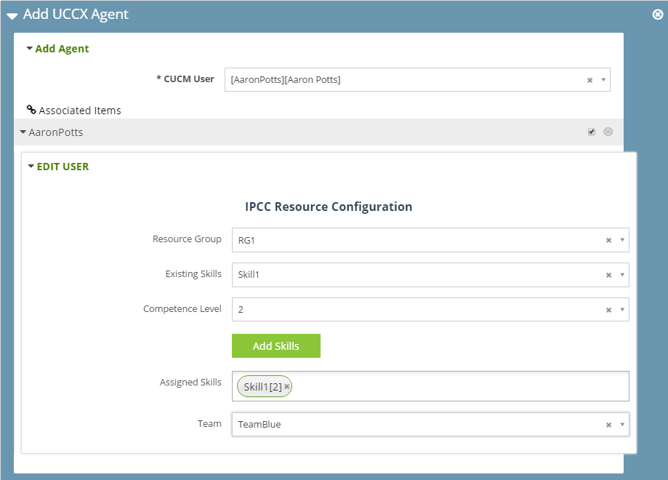Collapse the EDIT USER section
The height and width of the screenshot is (480, 668).
point(31,167)
